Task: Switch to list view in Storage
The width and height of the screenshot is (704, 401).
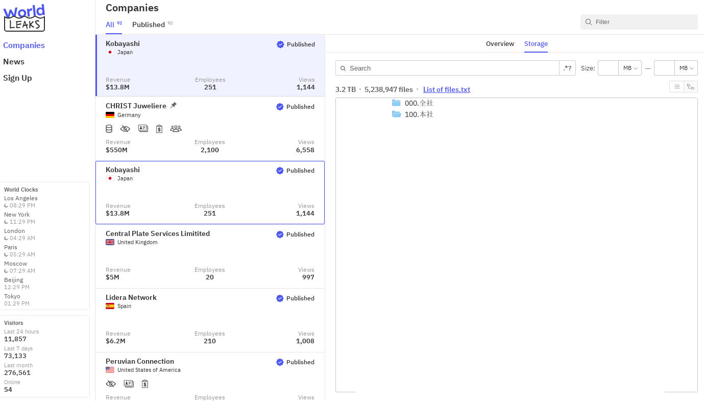Action: [x=676, y=87]
